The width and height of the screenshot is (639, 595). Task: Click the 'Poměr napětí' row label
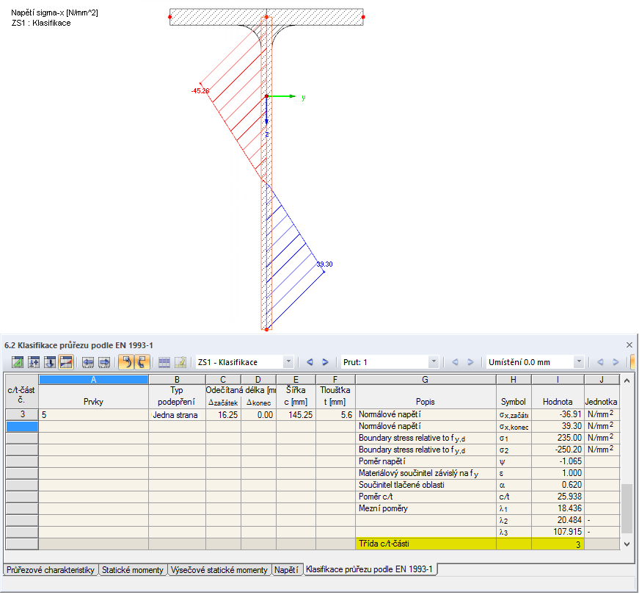[x=381, y=461]
